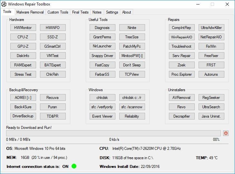This screenshot has height=174, width=235.
Task: Start DriverBackup tool
Action: point(23,116)
